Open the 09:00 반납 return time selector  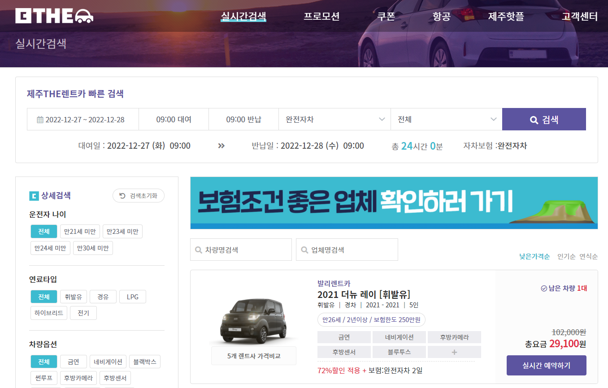pyautogui.click(x=244, y=119)
